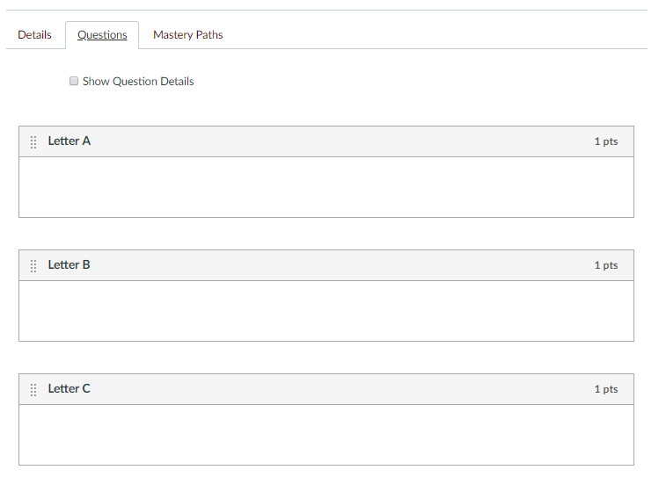The height and width of the screenshot is (477, 659).
Task: Click the 1 pts value on Letter C
Action: [605, 389]
